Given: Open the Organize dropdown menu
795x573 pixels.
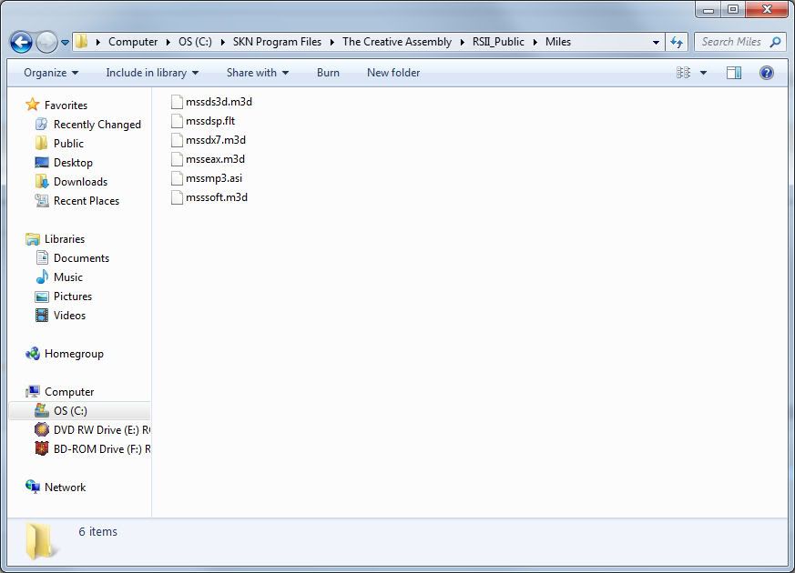Looking at the screenshot, I should click(51, 73).
